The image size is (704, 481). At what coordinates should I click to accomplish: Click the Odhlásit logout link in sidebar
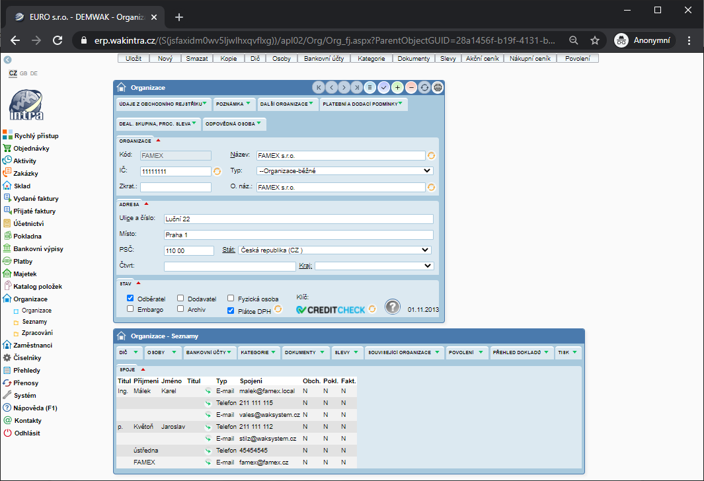(27, 433)
